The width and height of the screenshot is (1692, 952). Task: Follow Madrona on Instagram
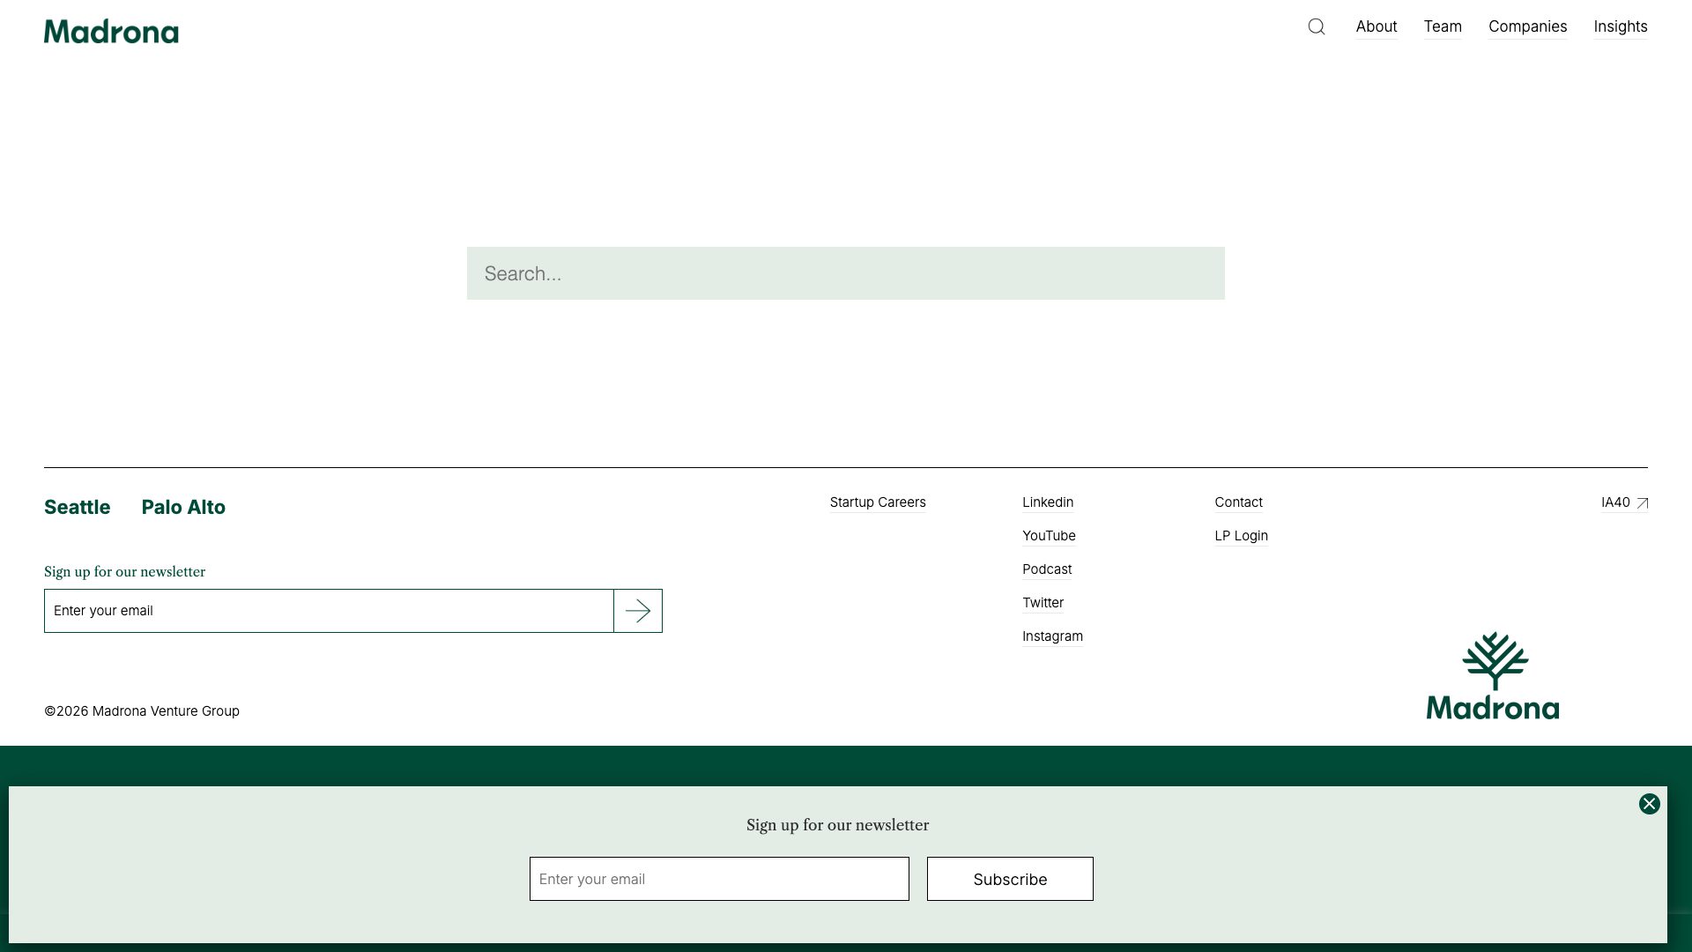(x=1052, y=636)
